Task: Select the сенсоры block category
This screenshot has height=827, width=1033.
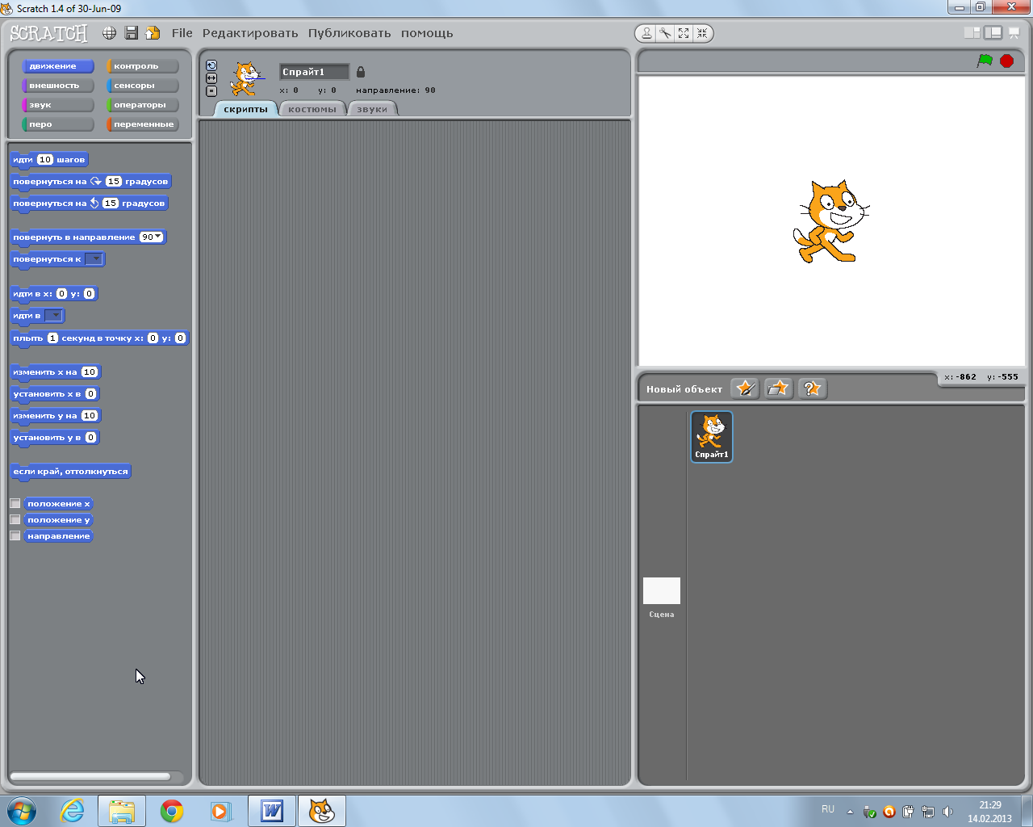Action: coord(143,86)
